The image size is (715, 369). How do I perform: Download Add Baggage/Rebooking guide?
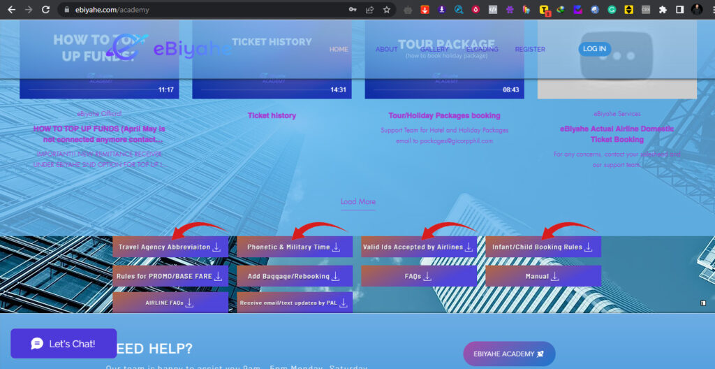[295, 276]
